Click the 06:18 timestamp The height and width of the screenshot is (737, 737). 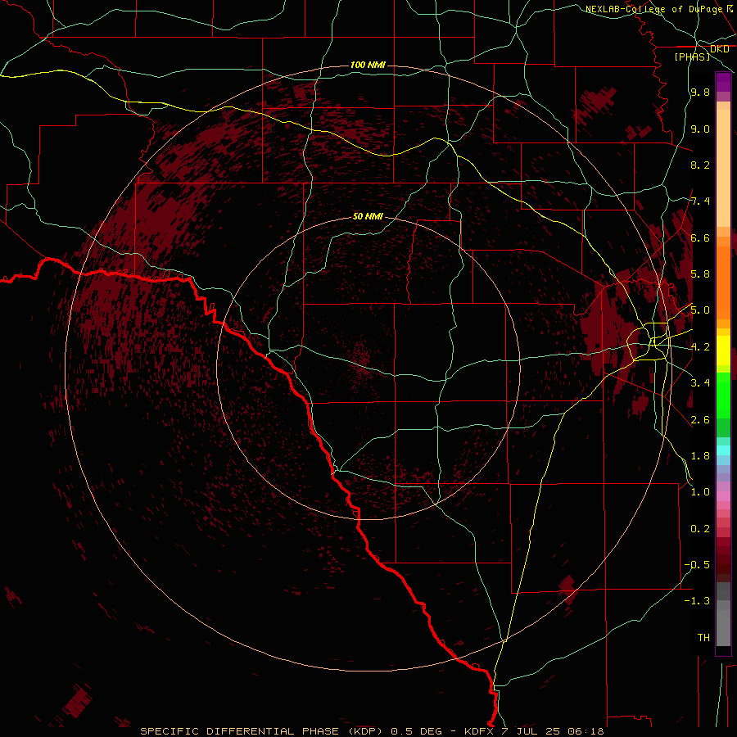coord(586,731)
